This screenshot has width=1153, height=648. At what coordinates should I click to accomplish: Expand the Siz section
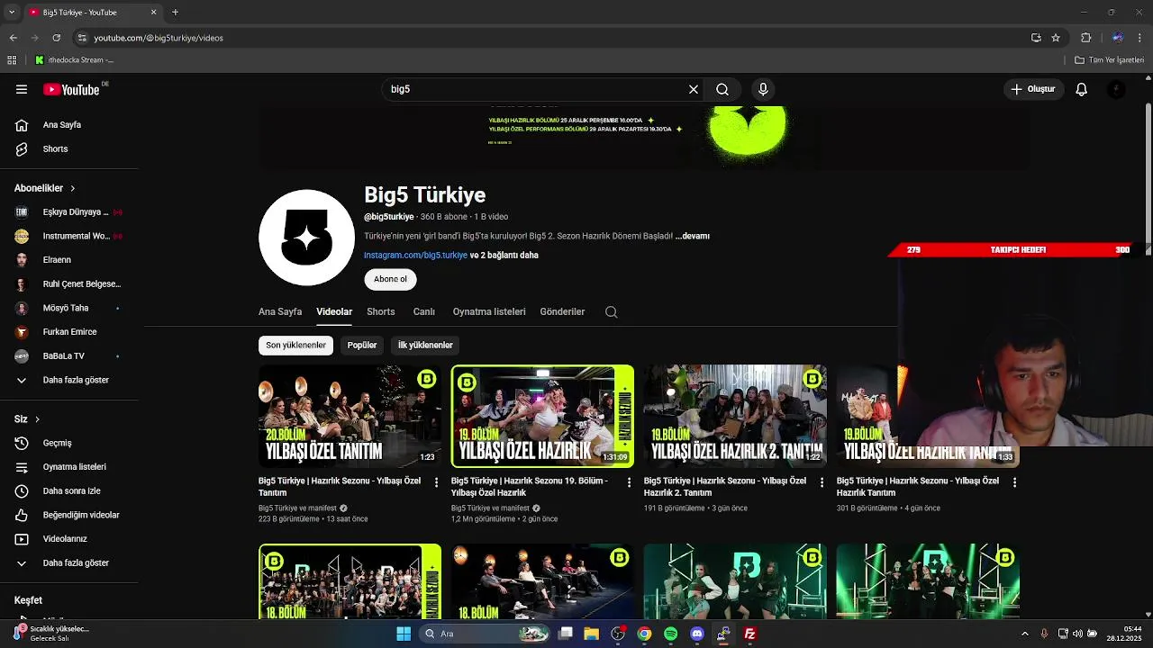tap(27, 418)
